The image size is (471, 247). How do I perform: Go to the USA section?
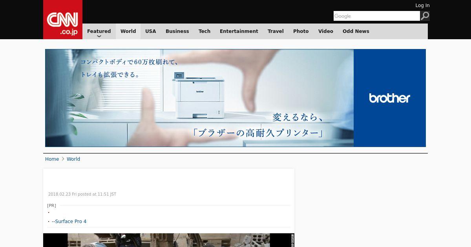[x=151, y=31]
